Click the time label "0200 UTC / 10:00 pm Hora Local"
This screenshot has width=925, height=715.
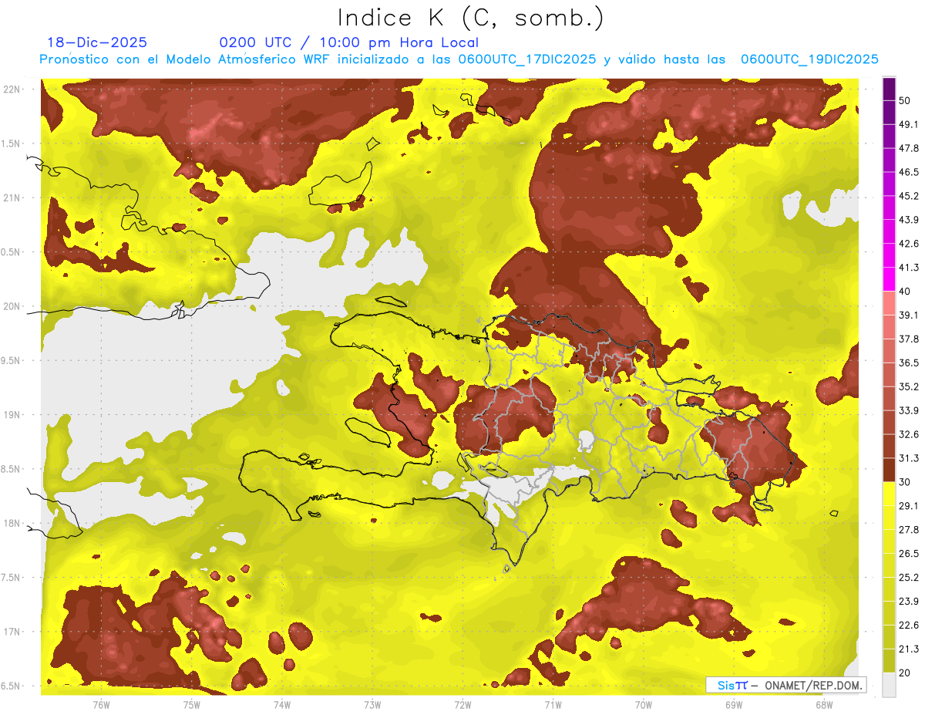coord(348,43)
